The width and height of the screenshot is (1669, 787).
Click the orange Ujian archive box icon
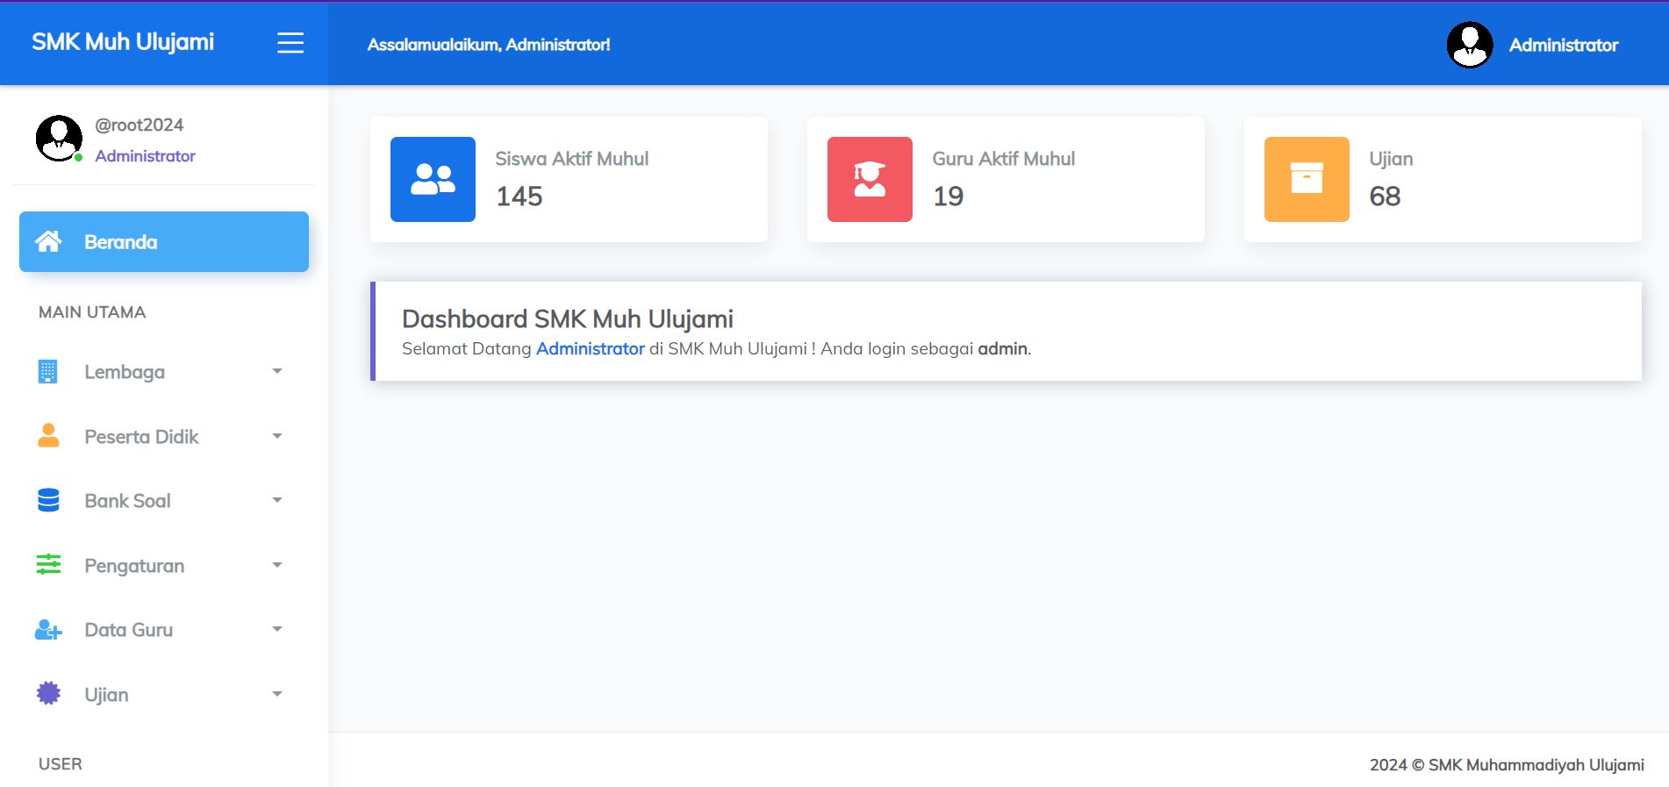(x=1306, y=179)
